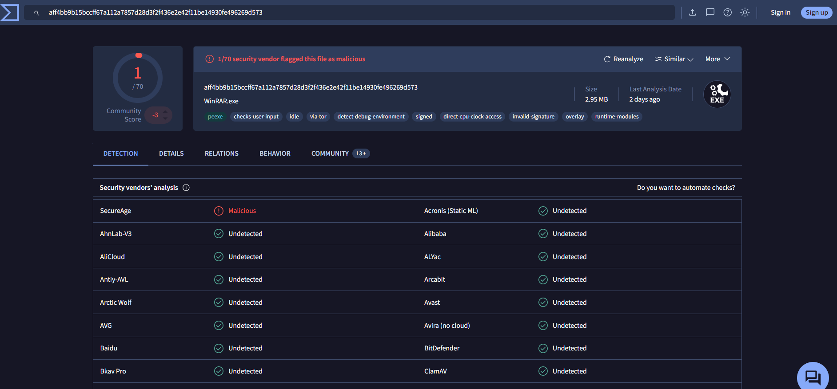Open the Community tab
This screenshot has height=389, width=837.
click(330, 153)
